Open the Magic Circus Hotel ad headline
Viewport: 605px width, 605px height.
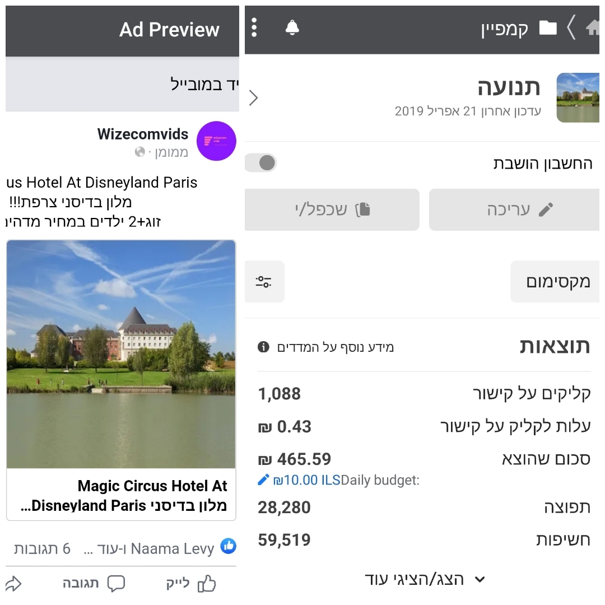[x=123, y=495]
